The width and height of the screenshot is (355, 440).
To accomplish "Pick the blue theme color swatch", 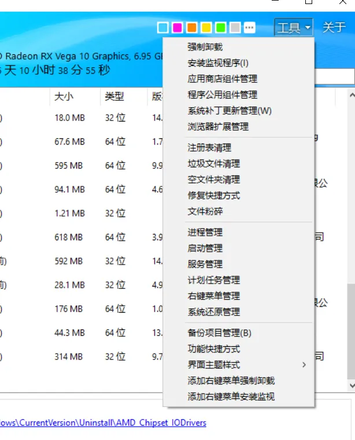I will click(x=163, y=28).
